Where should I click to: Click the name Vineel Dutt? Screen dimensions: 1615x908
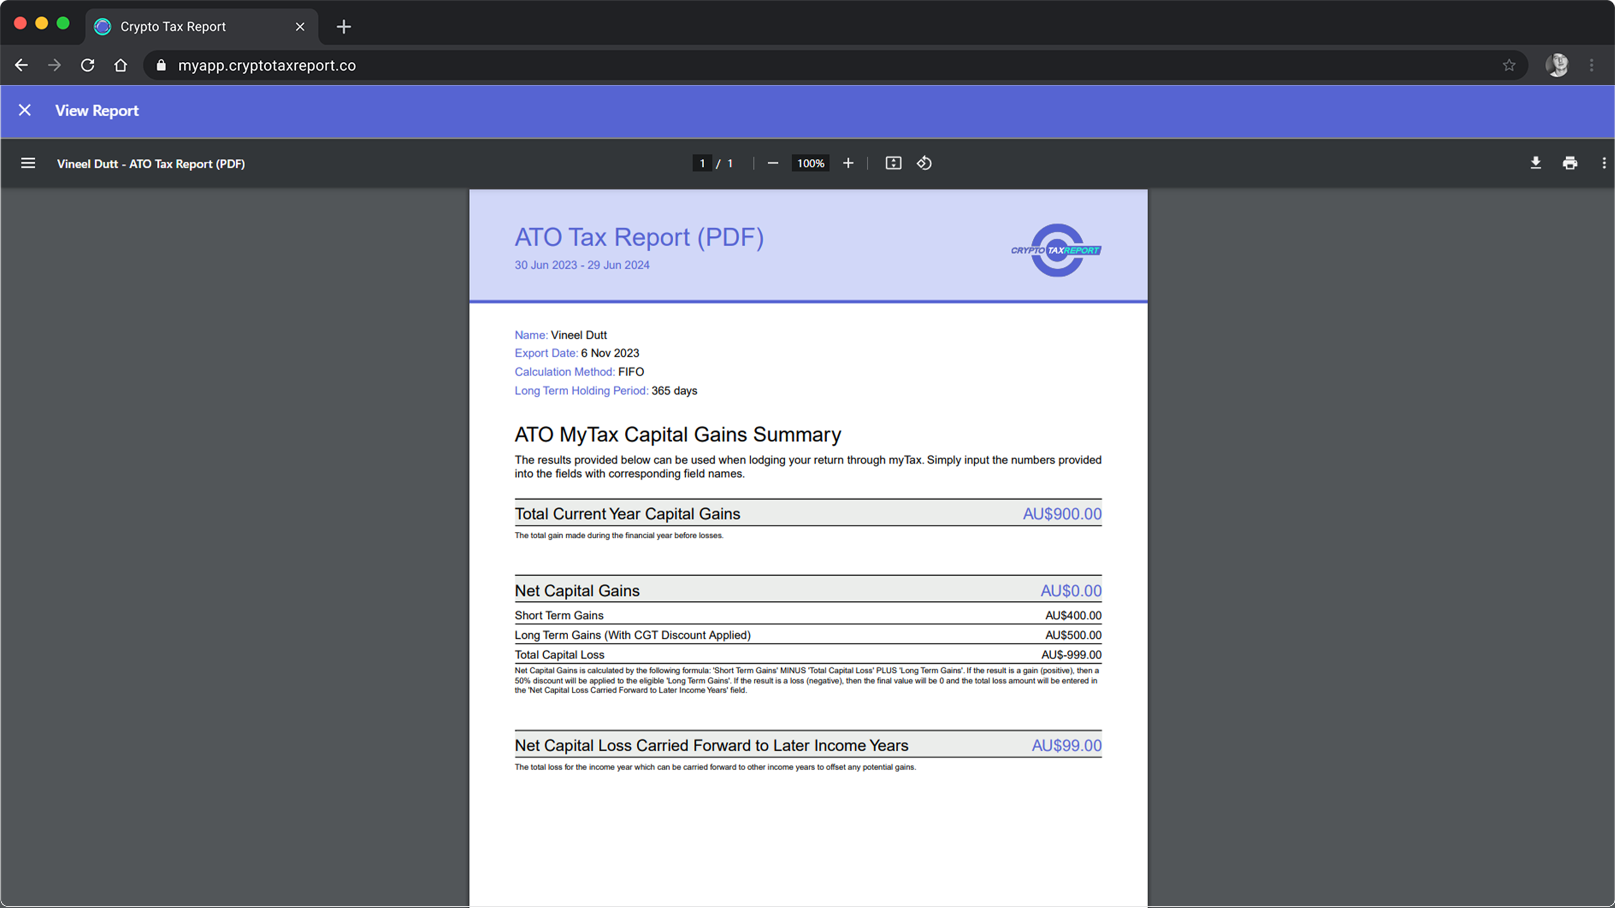click(579, 335)
